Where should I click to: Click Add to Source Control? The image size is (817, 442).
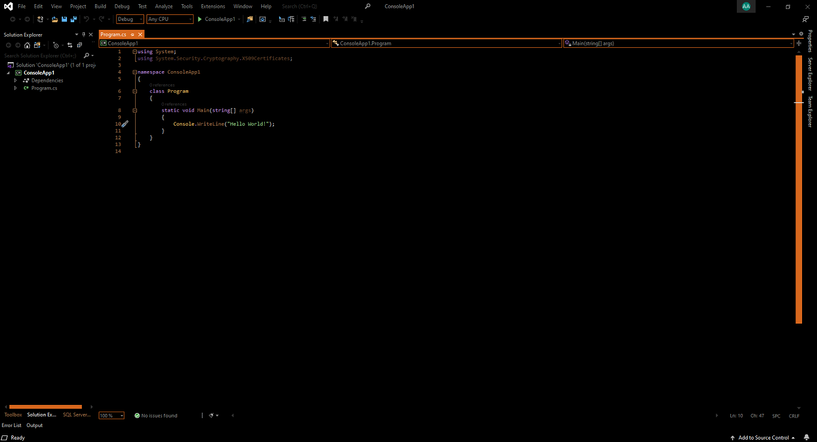pos(763,438)
